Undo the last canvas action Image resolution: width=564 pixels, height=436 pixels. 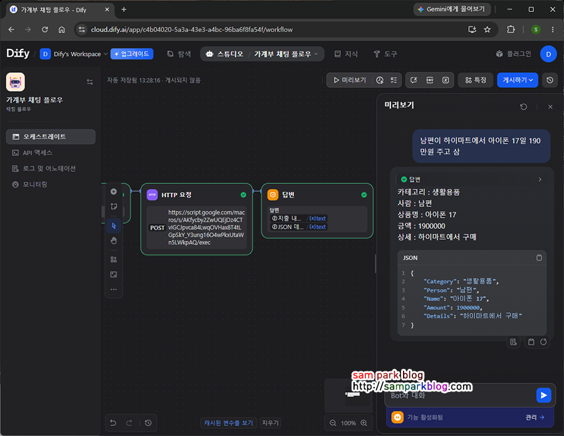click(113, 423)
